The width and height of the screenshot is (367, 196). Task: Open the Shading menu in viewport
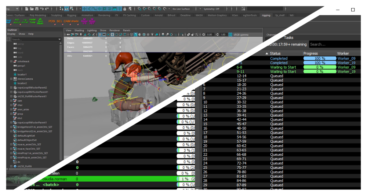click(79, 30)
